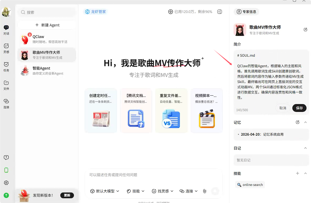Viewport: 311px width, 203px height.
Task: Edit the agent profile via pencil icon
Action: (305, 30)
